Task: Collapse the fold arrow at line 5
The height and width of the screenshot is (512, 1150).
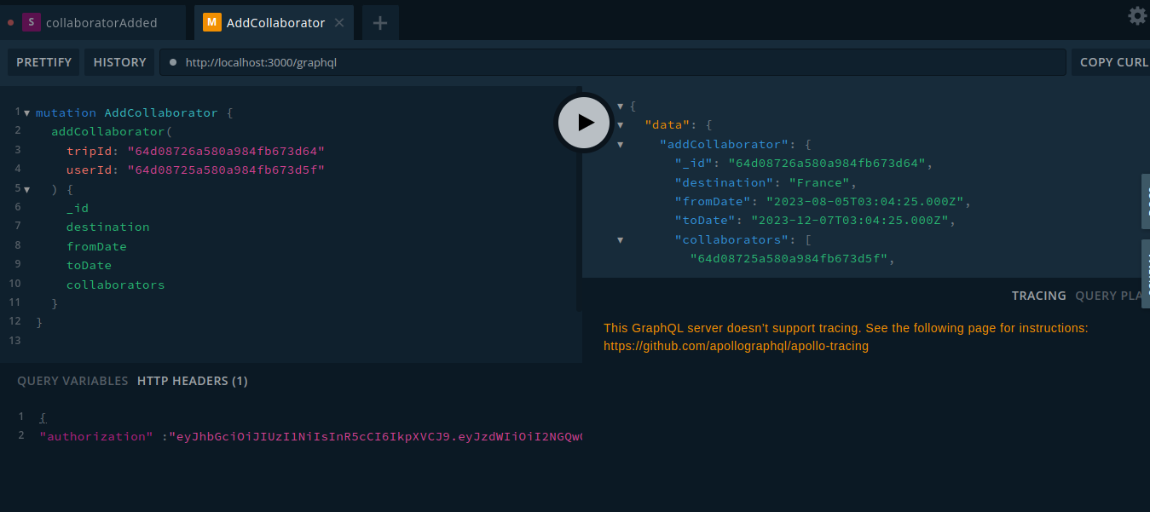Action: coord(27,189)
